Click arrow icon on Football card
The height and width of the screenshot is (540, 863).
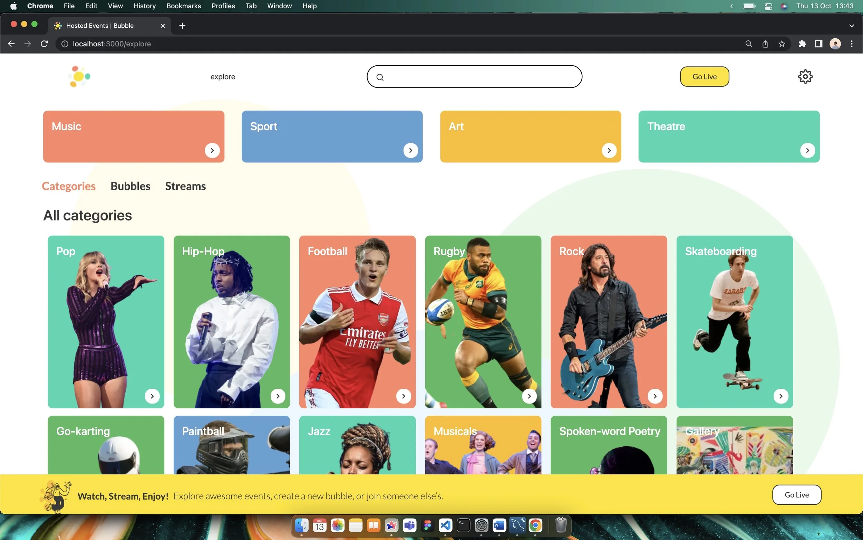click(404, 396)
